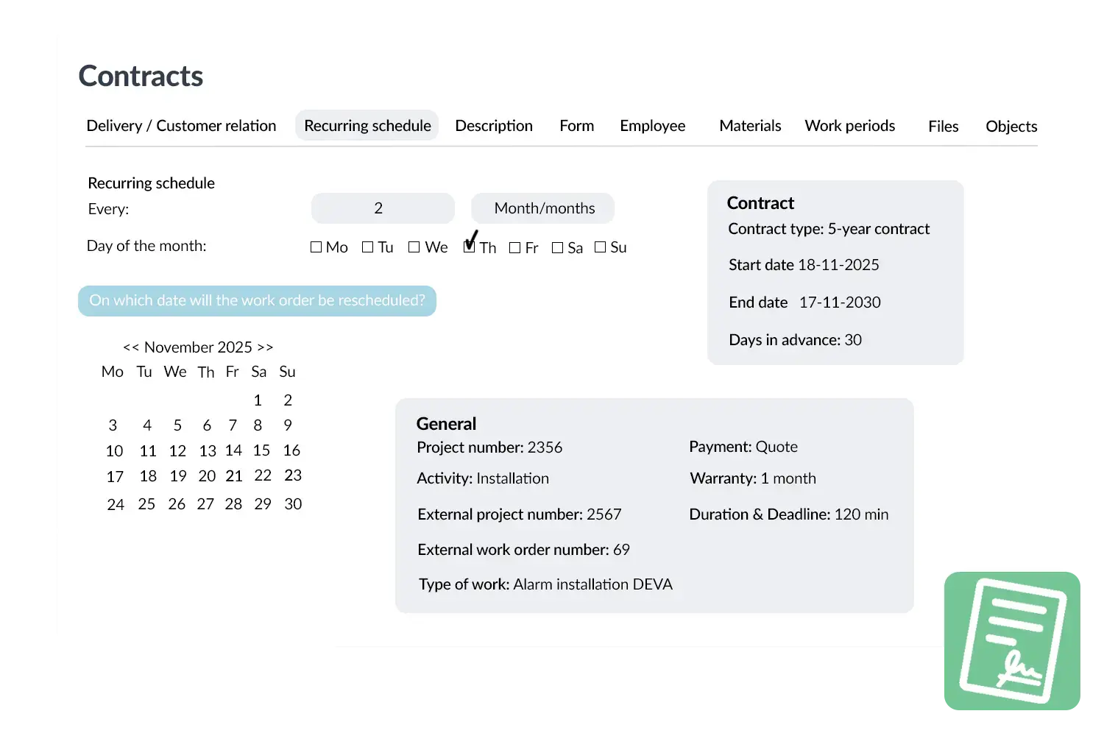This screenshot has width=1104, height=736.
Task: Tick the Sunday checkbox
Action: click(600, 247)
